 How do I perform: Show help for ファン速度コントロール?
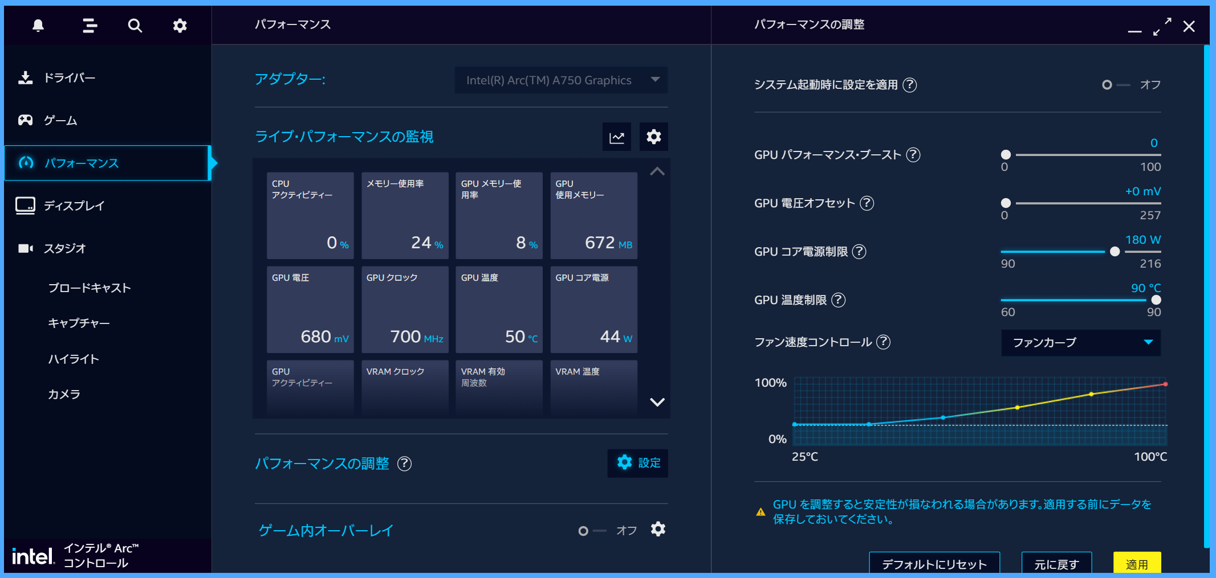[883, 342]
